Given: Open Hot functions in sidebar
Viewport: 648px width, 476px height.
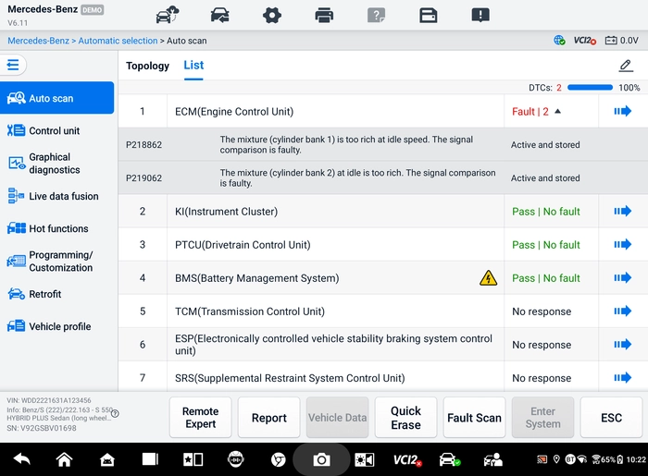Looking at the screenshot, I should pyautogui.click(x=57, y=228).
